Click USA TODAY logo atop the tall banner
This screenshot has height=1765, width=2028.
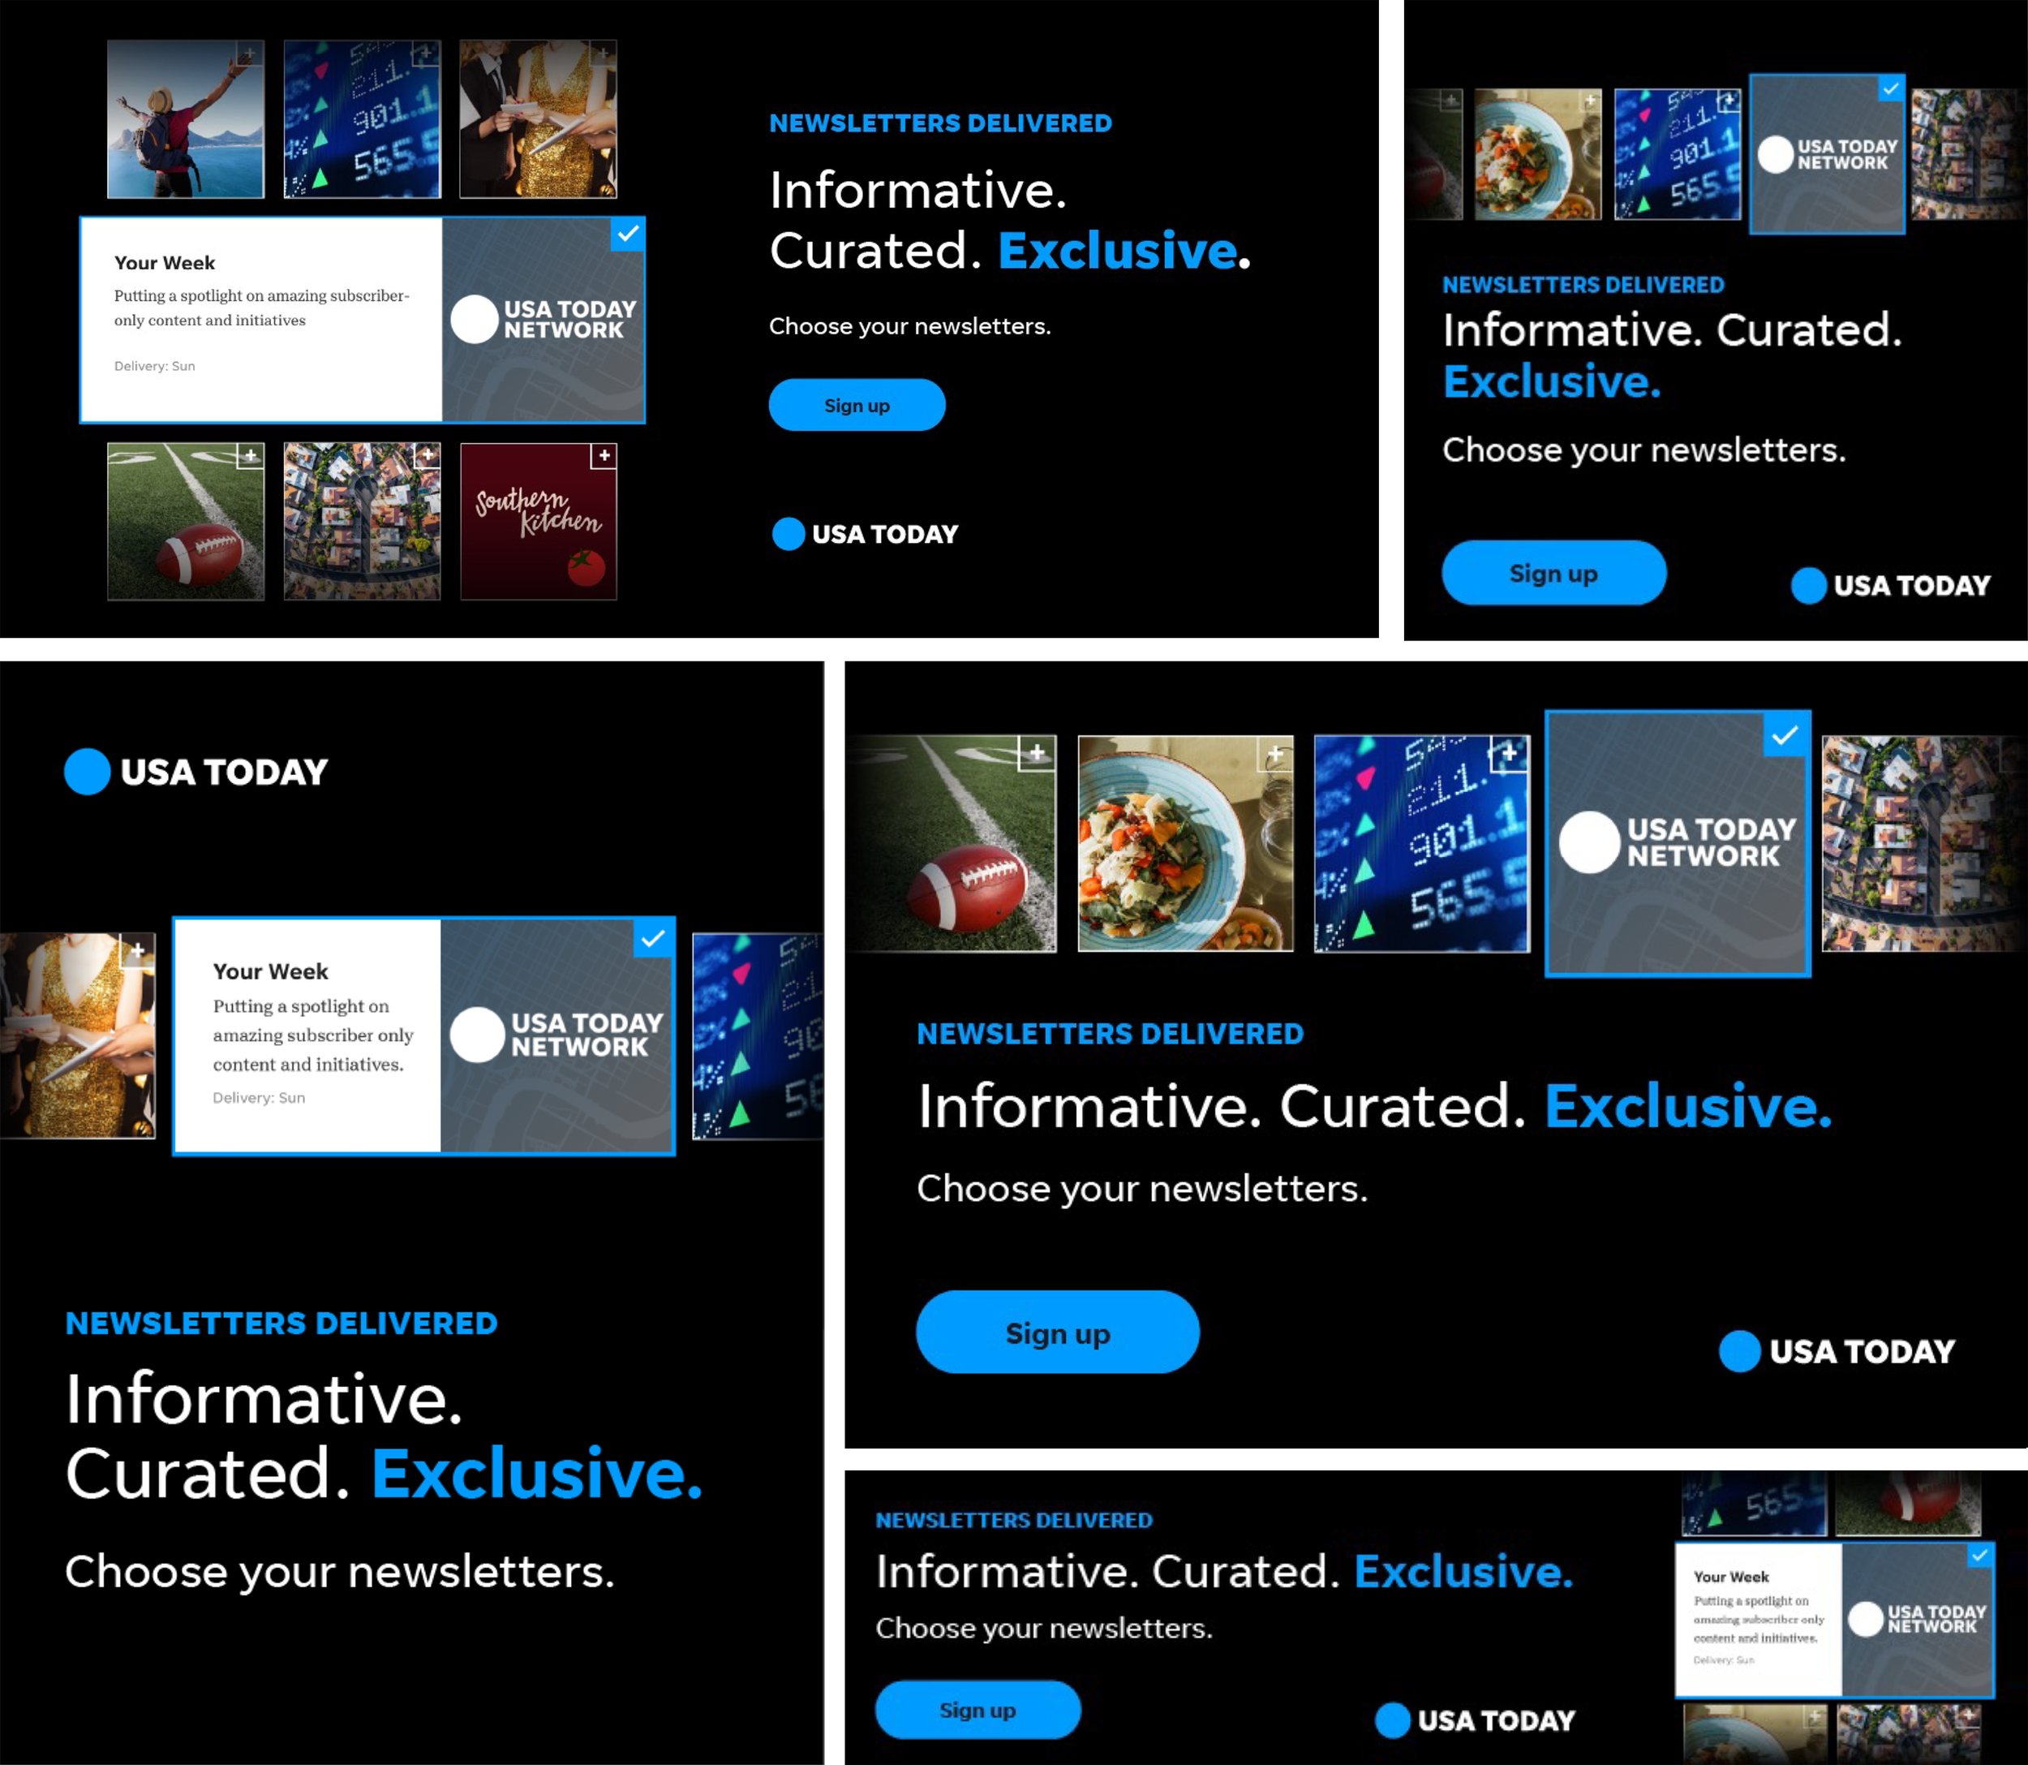pos(197,771)
